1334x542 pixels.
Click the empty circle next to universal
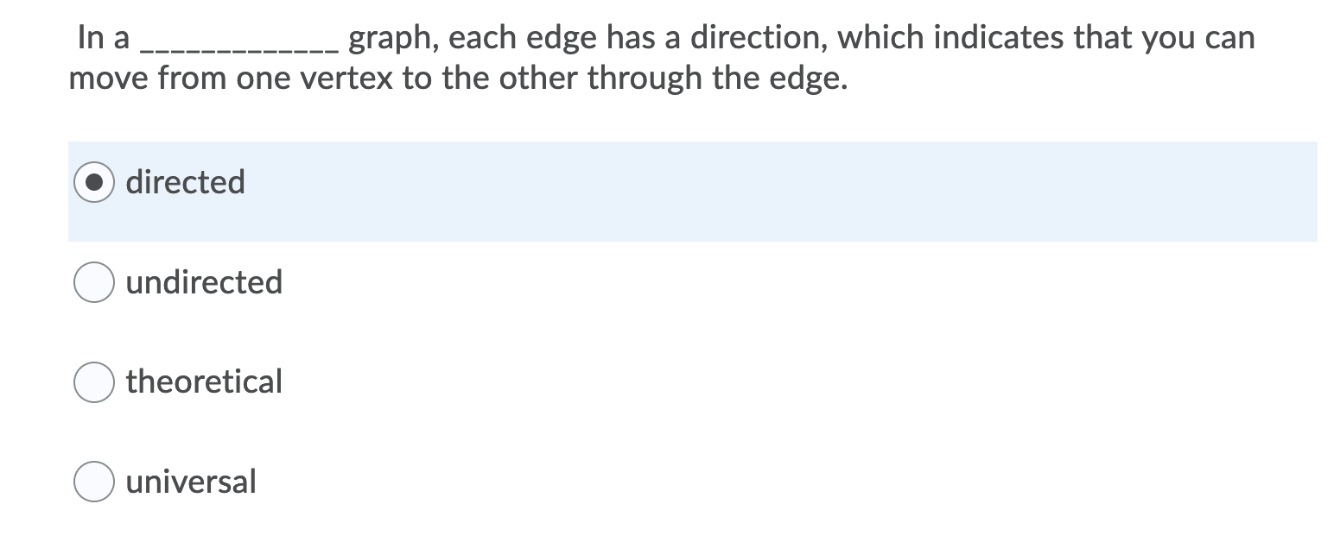(x=93, y=482)
